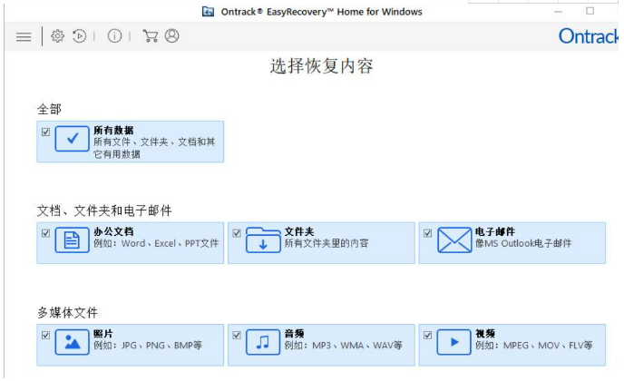
Task: Click the 文件夹 folder icon
Action: (263, 240)
